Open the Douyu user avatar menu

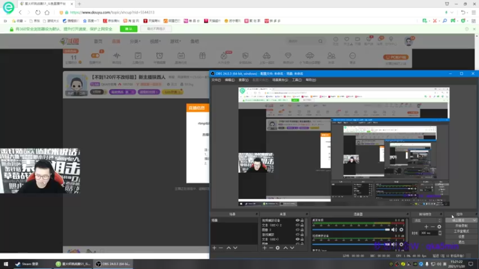click(409, 41)
